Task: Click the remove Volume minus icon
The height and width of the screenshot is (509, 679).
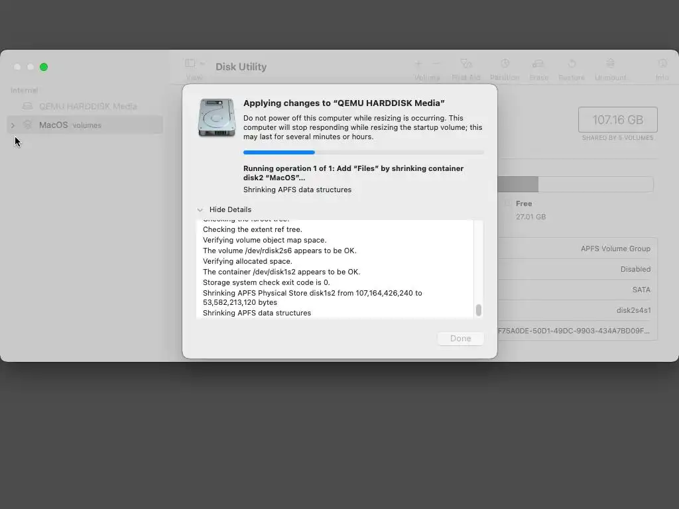Action: tap(436, 64)
